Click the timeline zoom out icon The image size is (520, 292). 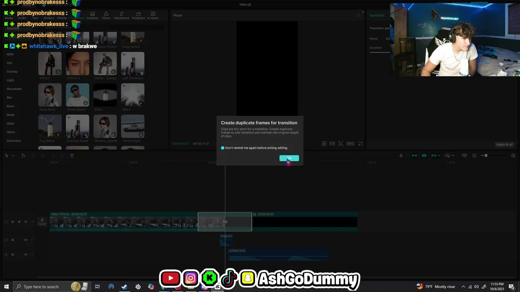pyautogui.click(x=474, y=156)
